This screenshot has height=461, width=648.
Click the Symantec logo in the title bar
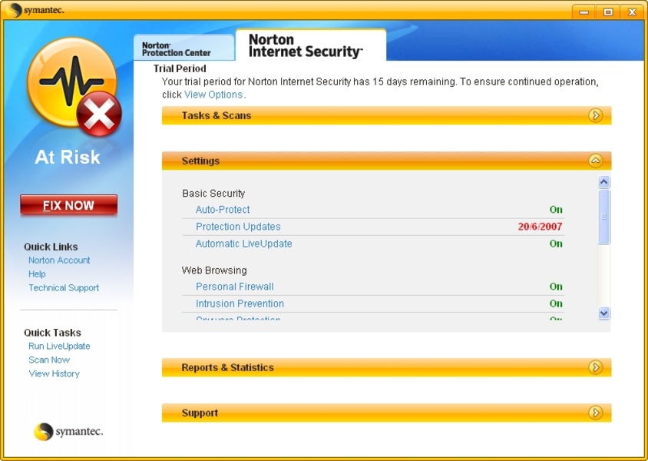click(35, 10)
